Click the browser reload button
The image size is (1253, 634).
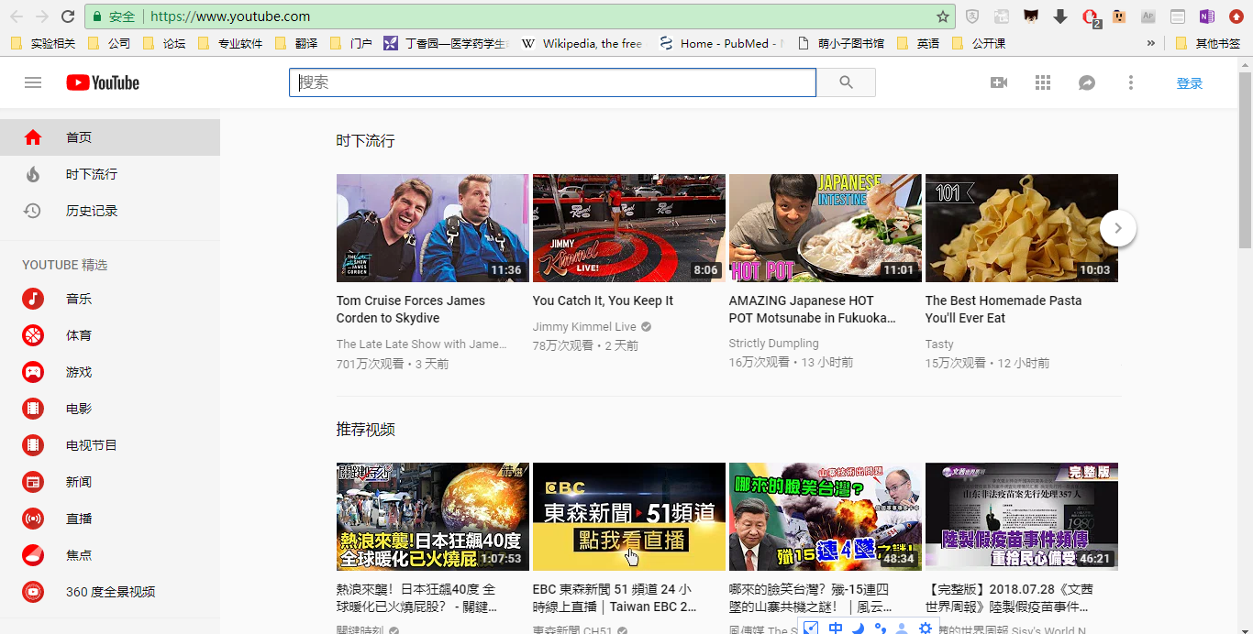[x=68, y=16]
